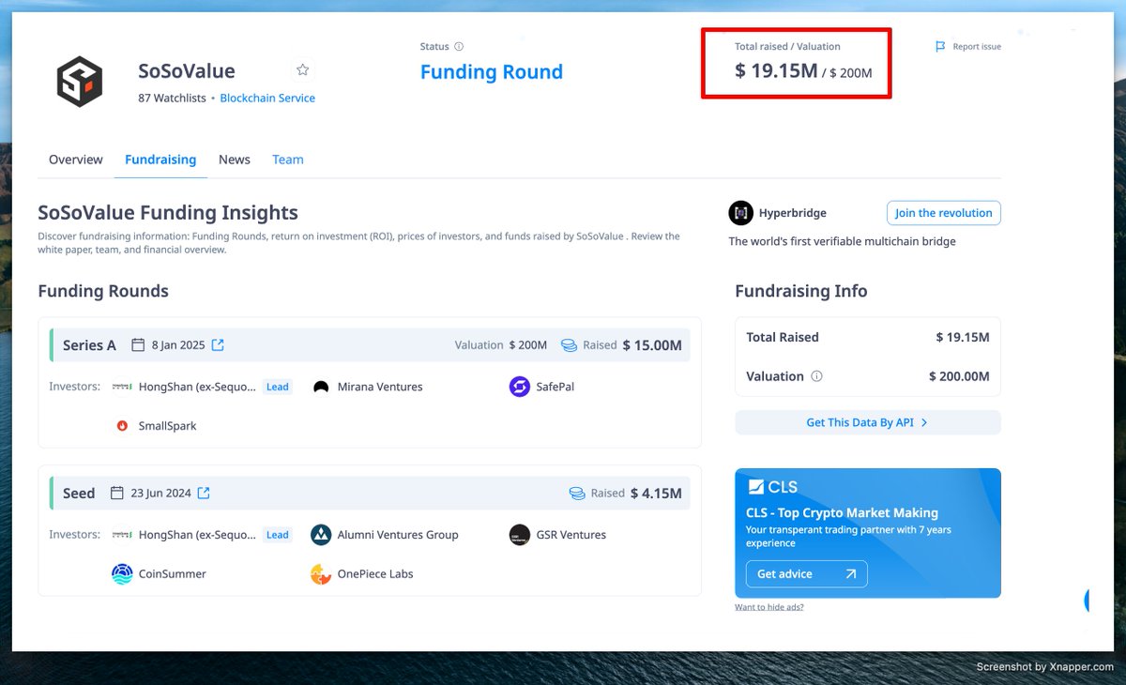Image resolution: width=1126 pixels, height=685 pixels.
Task: Add SoSoValue to watchlist with star icon
Action: [302, 69]
